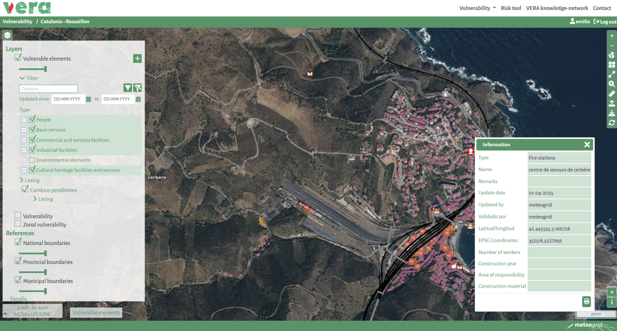This screenshot has width=617, height=331.
Task: Uncheck Municipal boundaries
Action: pyautogui.click(x=18, y=280)
